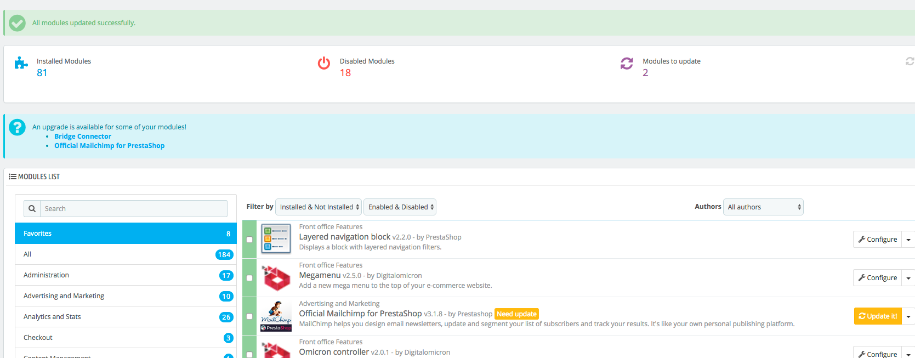
Task: Open the Installed & Not Installed filter dropdown
Action: [319, 207]
